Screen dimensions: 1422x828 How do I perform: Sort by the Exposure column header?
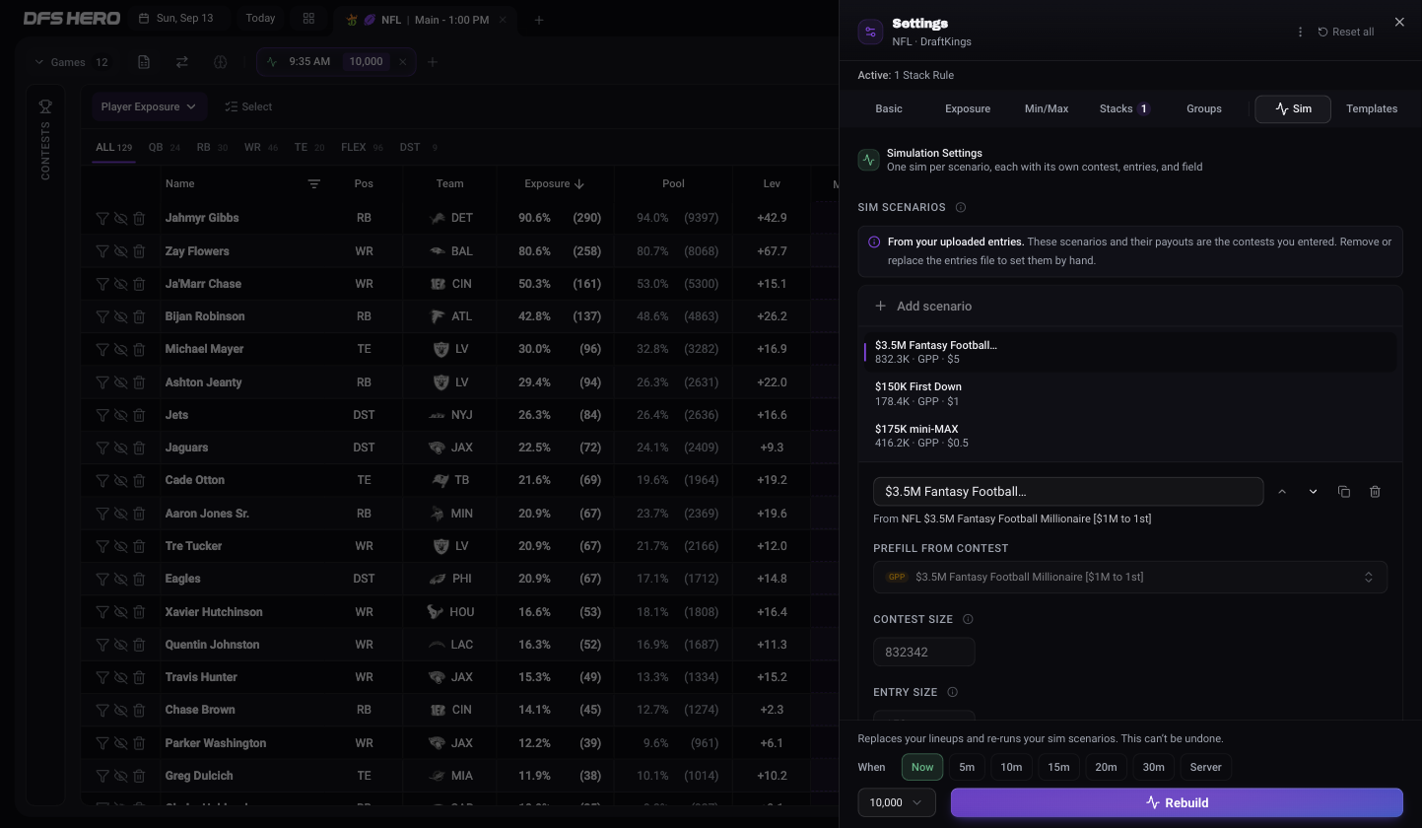[554, 183]
